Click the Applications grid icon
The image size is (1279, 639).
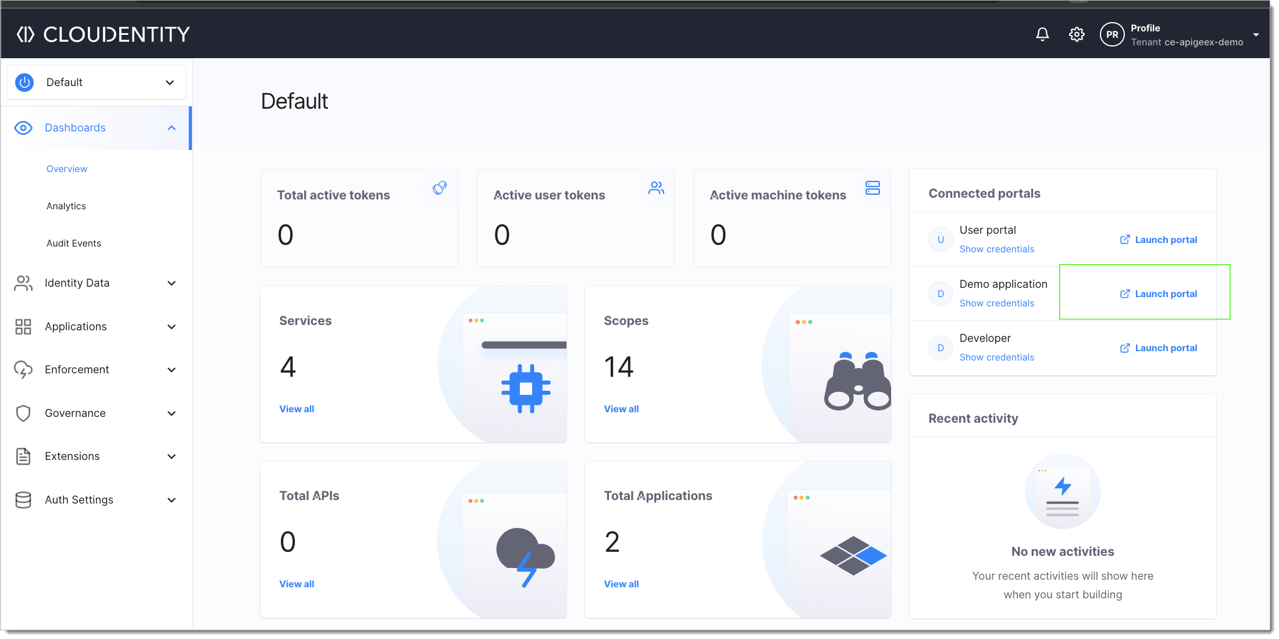tap(23, 327)
